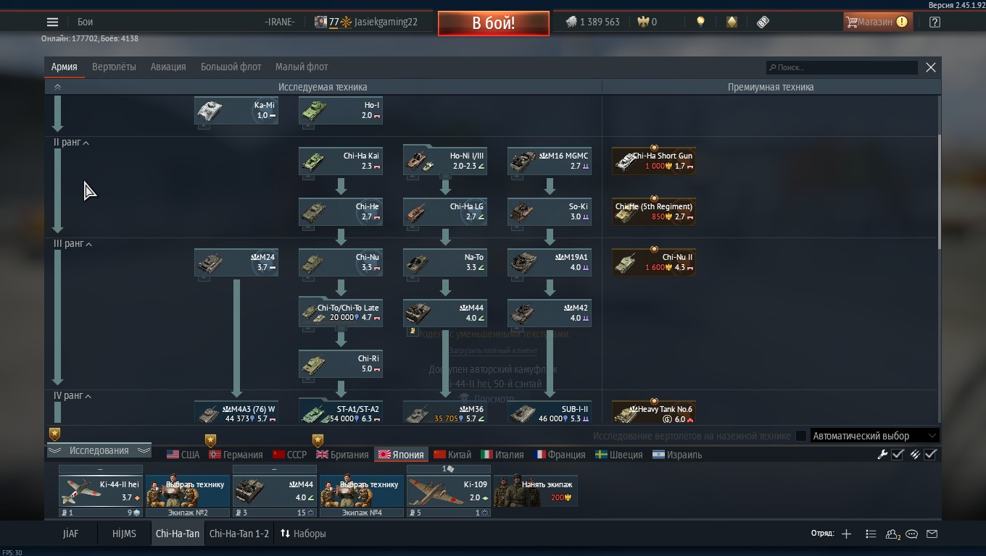986x556 pixels.
Task: Switch to the Вертолёты tab
Action: coord(114,67)
